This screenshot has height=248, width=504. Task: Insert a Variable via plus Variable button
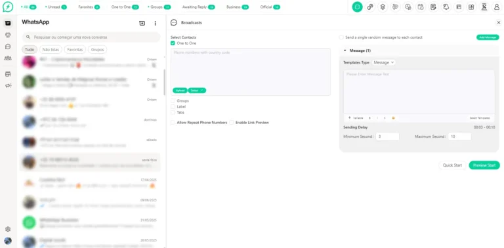[356, 118]
